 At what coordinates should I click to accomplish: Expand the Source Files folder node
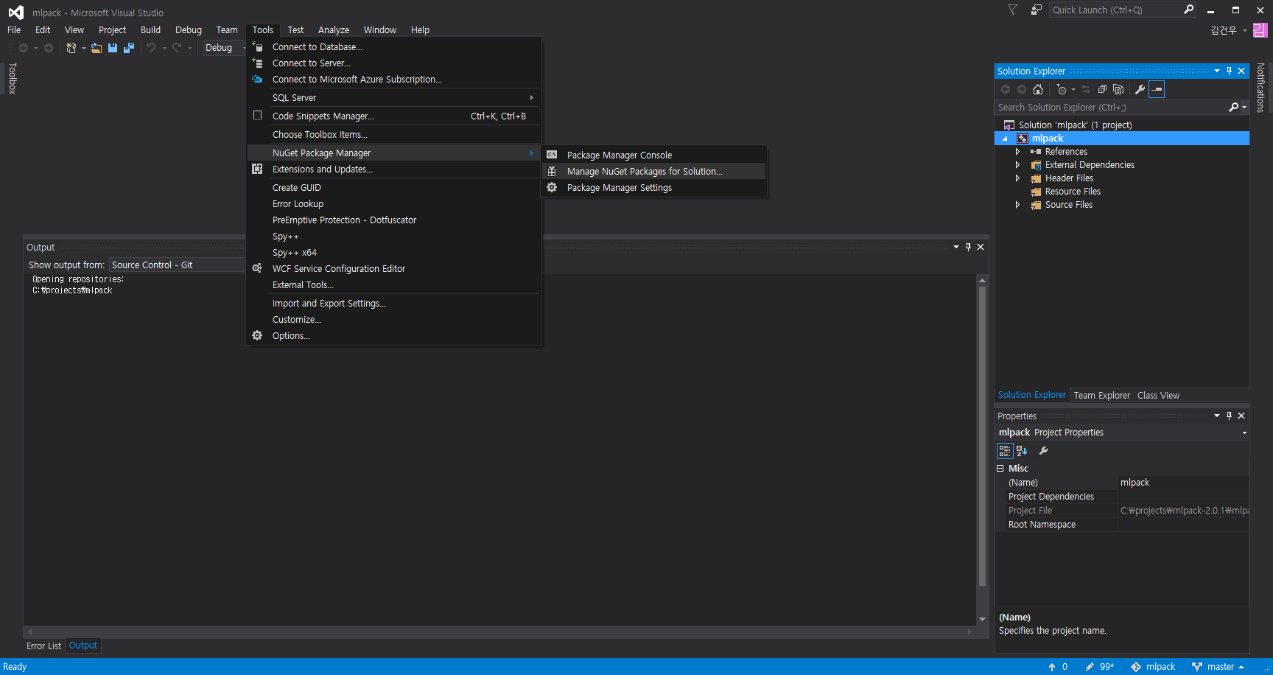coord(1017,205)
